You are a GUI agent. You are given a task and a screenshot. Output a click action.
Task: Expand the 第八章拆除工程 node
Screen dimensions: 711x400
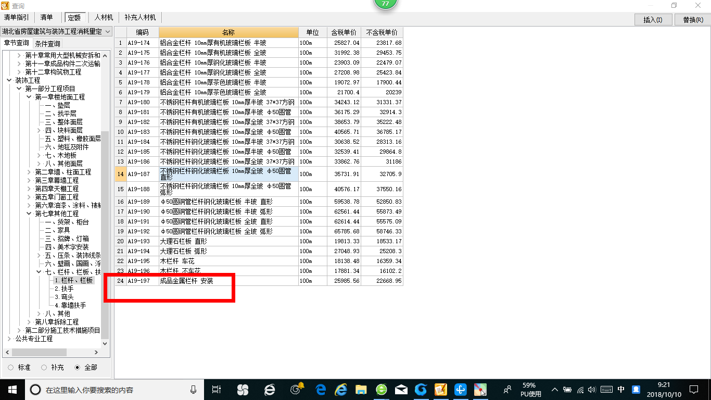pyautogui.click(x=29, y=322)
